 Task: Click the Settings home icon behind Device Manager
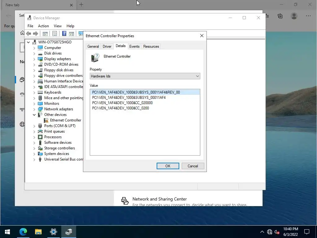point(22,33)
